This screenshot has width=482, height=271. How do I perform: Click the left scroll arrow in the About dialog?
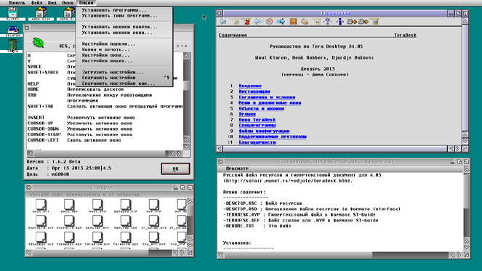pyautogui.click(x=30, y=153)
